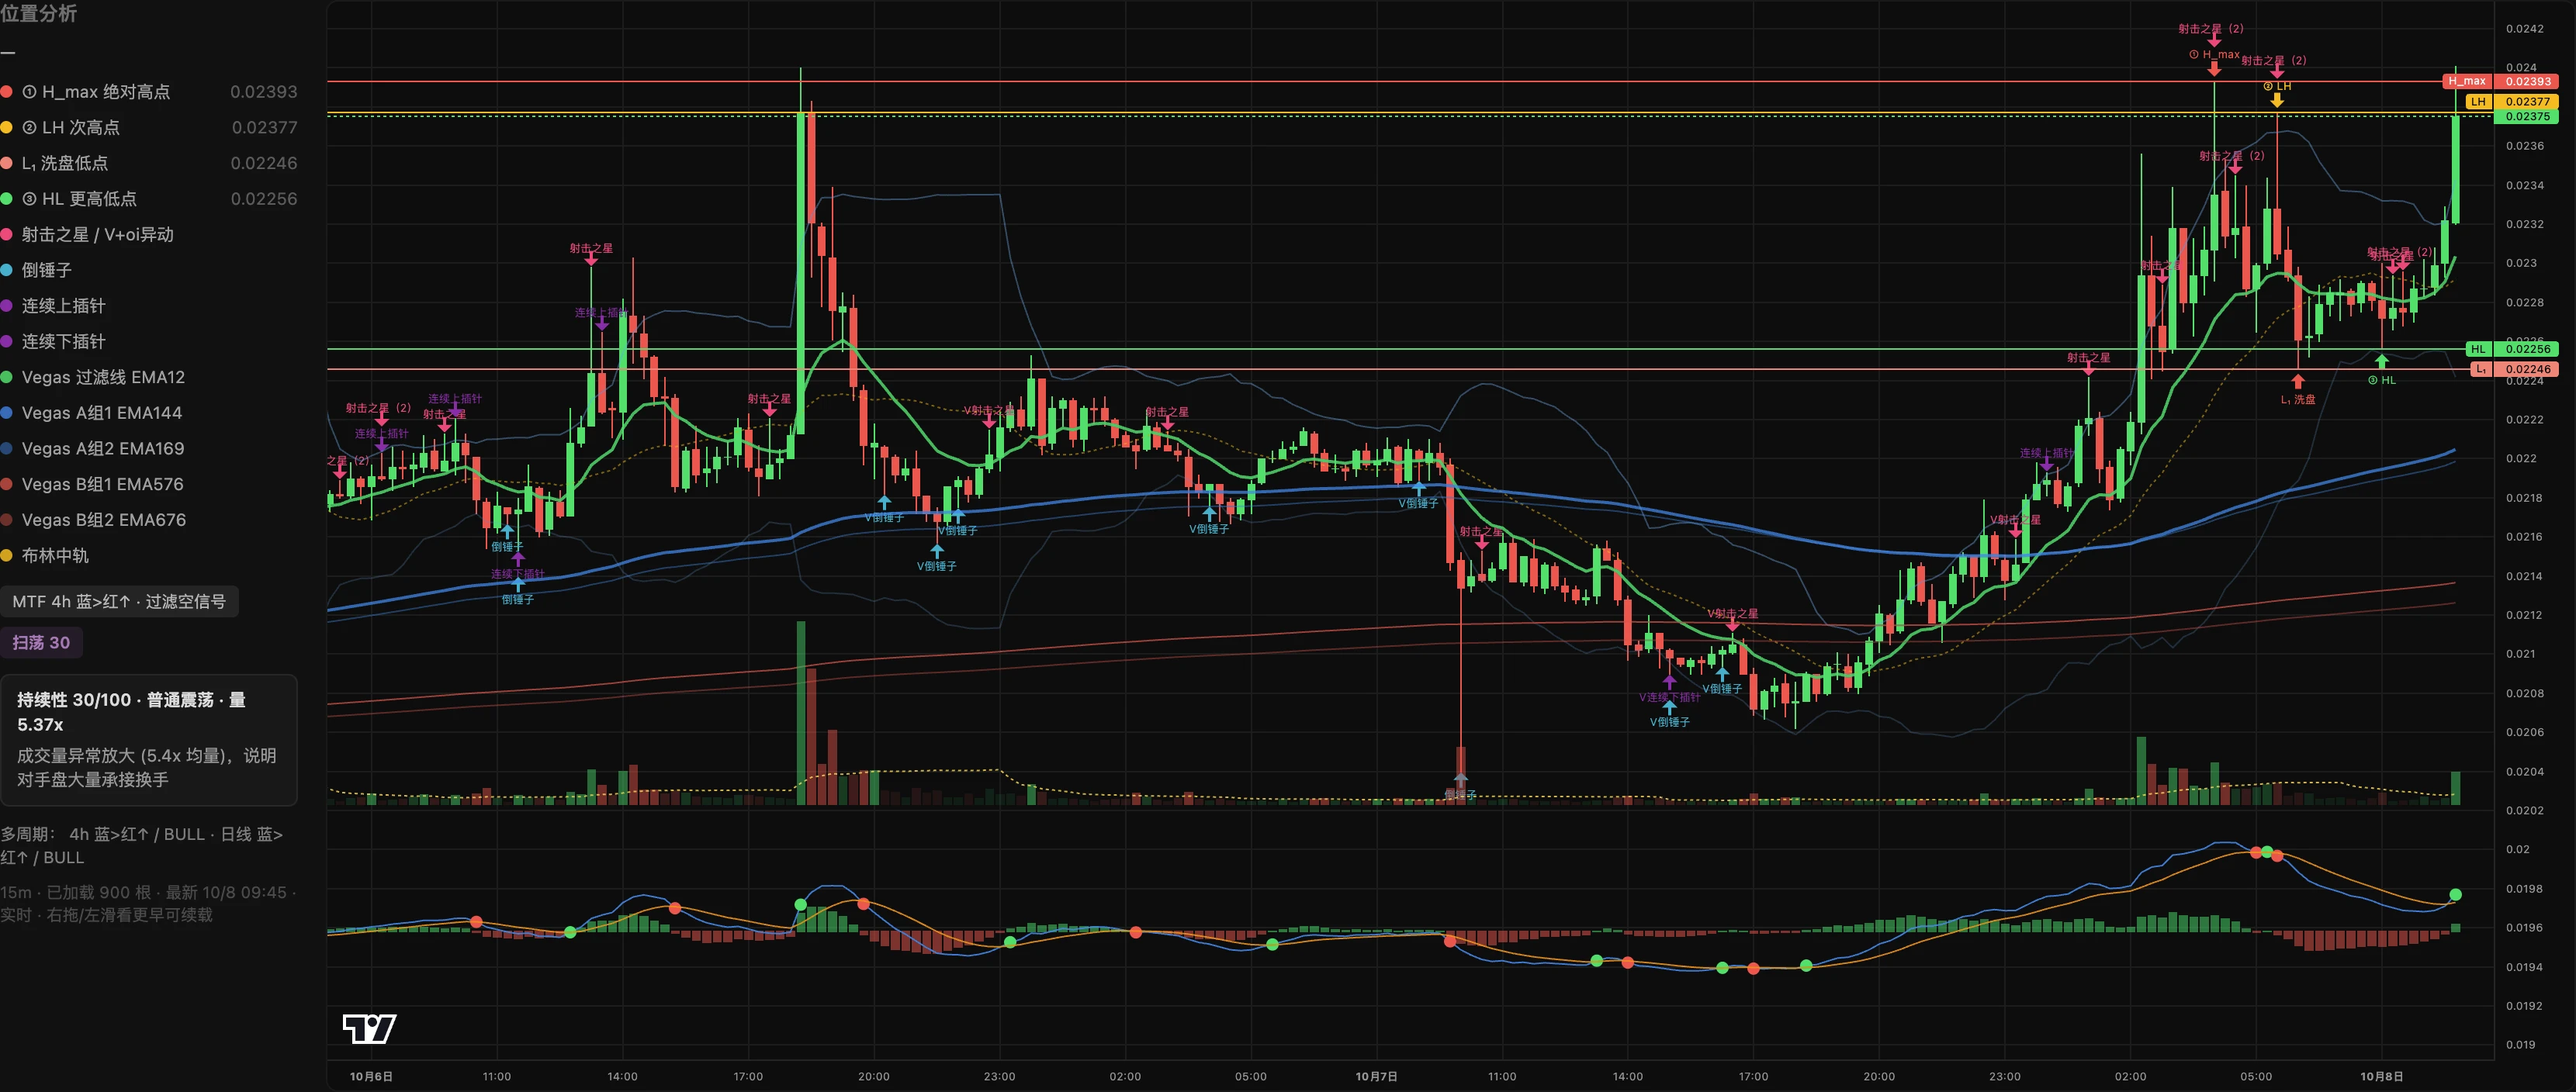Click the pink dot beside 射击之星 / V+oi异动
Screen dimensions: 2576x1092
point(6,235)
